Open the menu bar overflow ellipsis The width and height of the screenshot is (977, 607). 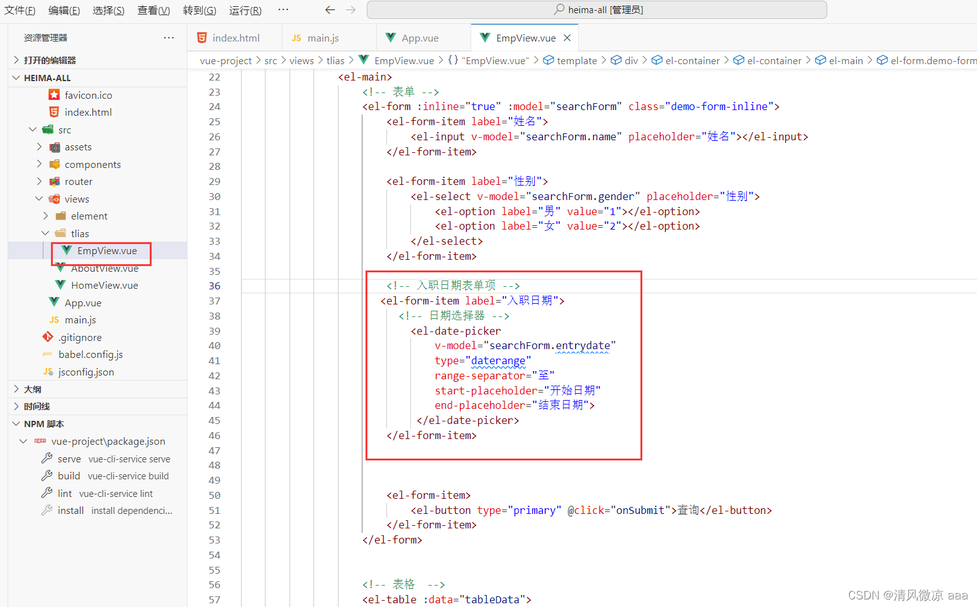(x=283, y=10)
